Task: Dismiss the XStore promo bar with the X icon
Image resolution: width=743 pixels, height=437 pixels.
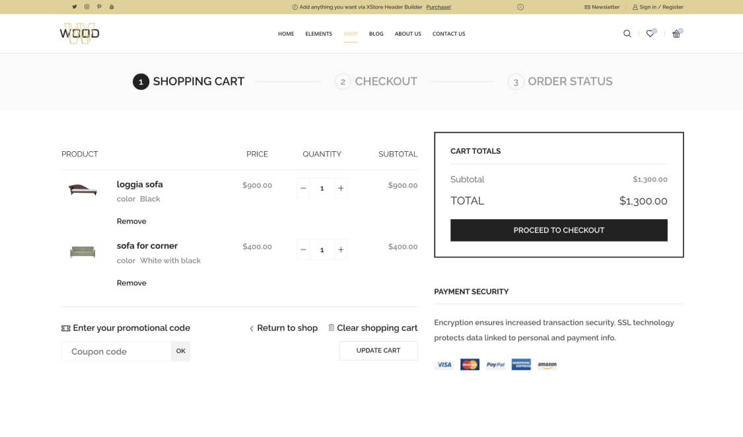Action: 520,7
